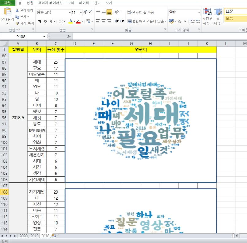Click the Name Box showing P108
Image resolution: width=247 pixels, height=243 pixels.
[x=21, y=37]
